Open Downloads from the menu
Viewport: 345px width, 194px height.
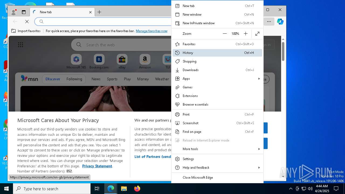coord(217,70)
